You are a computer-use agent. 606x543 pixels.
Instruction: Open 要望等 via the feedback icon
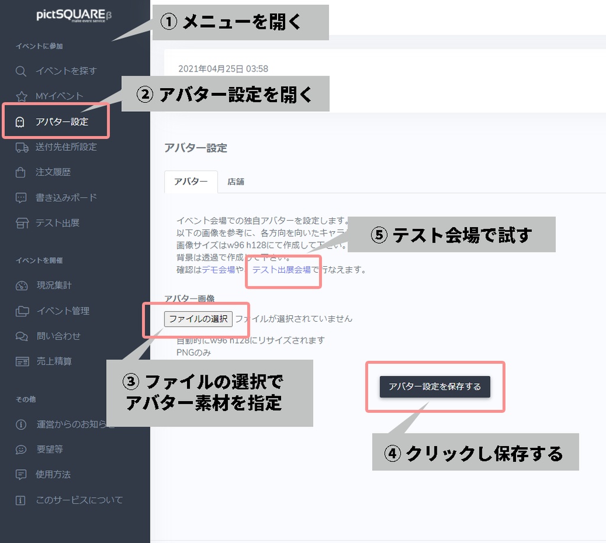(x=21, y=449)
